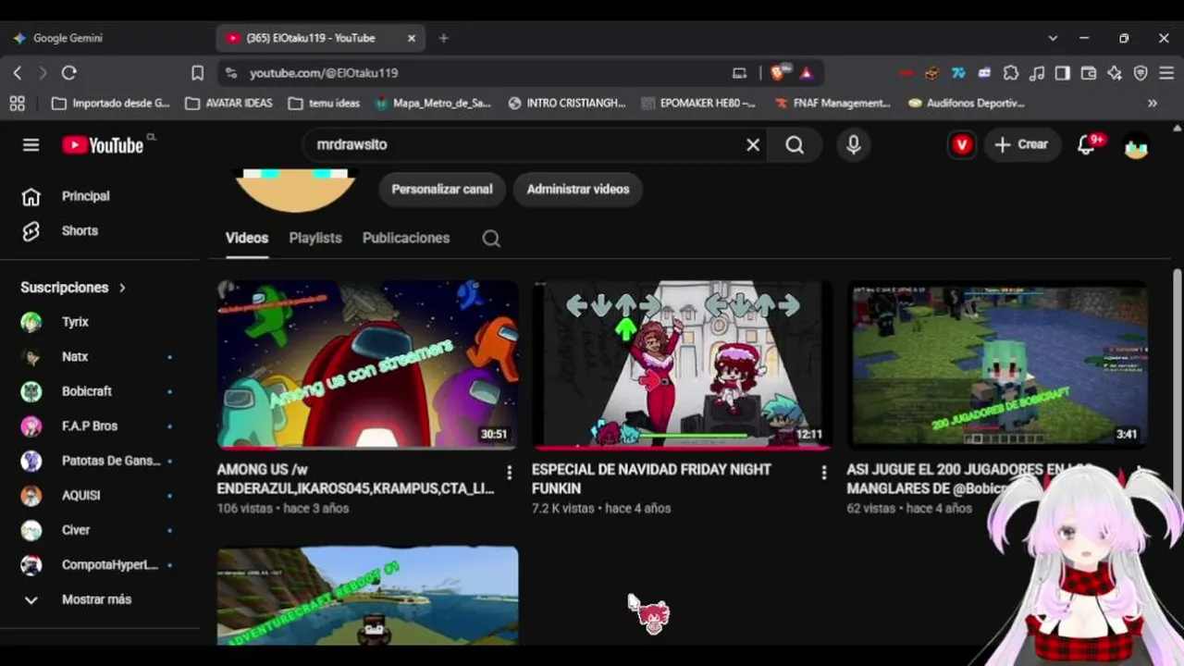Viewport: 1184px width, 666px height.
Task: Open options menu for AMONG US video
Action: (x=509, y=473)
